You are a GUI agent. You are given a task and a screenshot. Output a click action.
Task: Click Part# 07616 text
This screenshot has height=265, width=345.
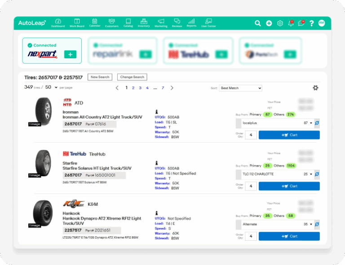[x=96, y=124]
